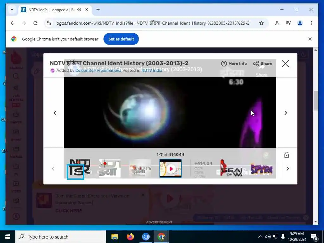Viewport: 324px width, 243px height.
Task: Go to previous media in lightbox
Action: (x=55, y=113)
